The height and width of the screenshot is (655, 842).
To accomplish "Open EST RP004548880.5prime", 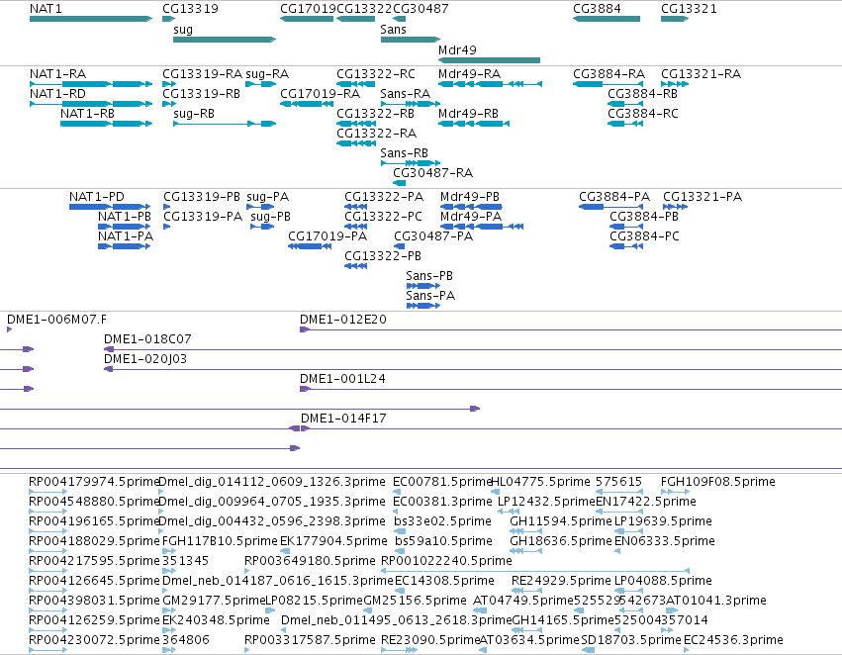I will (95, 502).
